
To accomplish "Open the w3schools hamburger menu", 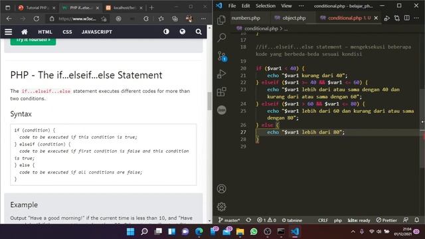I will coord(9,32).
